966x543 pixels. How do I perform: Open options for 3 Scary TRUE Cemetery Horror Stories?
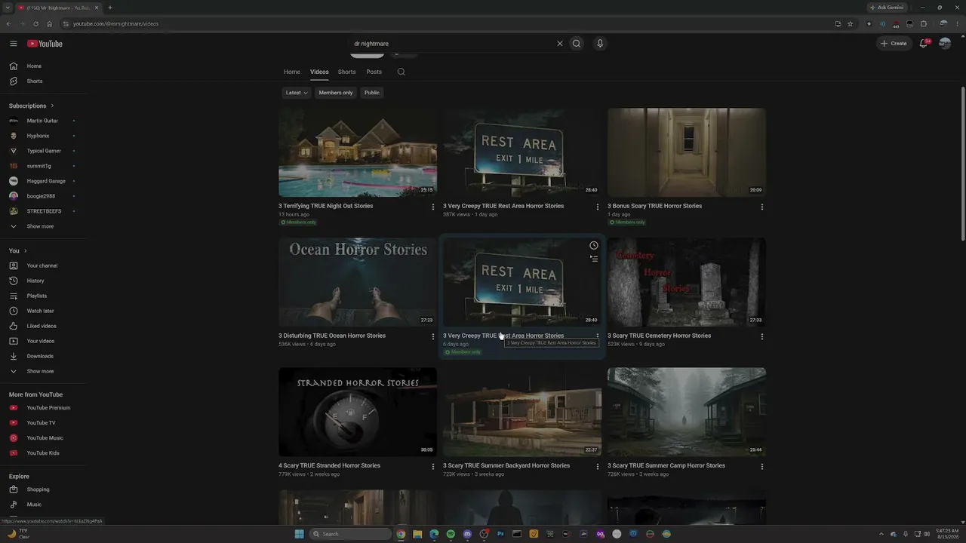[x=761, y=336]
